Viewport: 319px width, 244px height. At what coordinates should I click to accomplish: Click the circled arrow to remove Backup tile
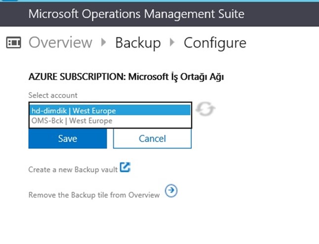[x=171, y=191]
